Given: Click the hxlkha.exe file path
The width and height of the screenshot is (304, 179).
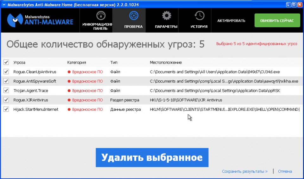Looking at the screenshot, I should coord(224,81).
